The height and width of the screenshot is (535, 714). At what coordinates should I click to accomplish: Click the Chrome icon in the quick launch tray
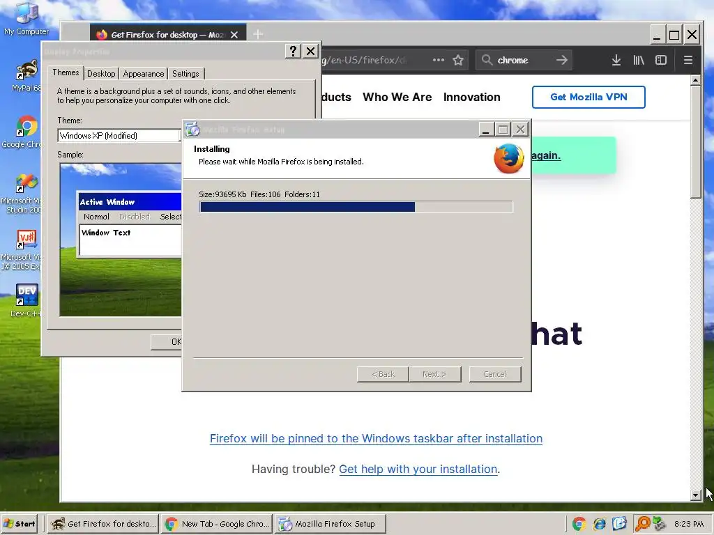[579, 524]
